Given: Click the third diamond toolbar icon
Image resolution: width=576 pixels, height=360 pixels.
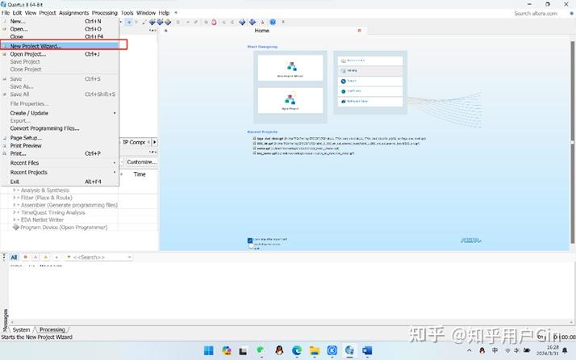Looking at the screenshot, I should (168, 22).
